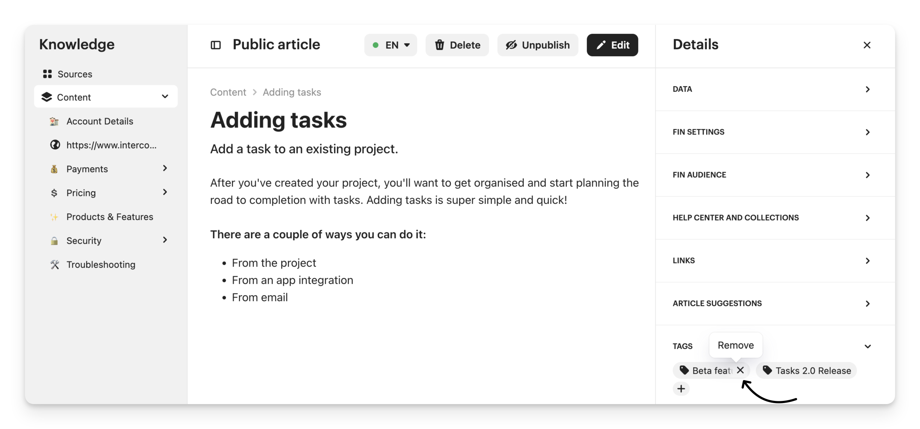Open Products & Features folder
920x429 pixels.
pyautogui.click(x=109, y=217)
